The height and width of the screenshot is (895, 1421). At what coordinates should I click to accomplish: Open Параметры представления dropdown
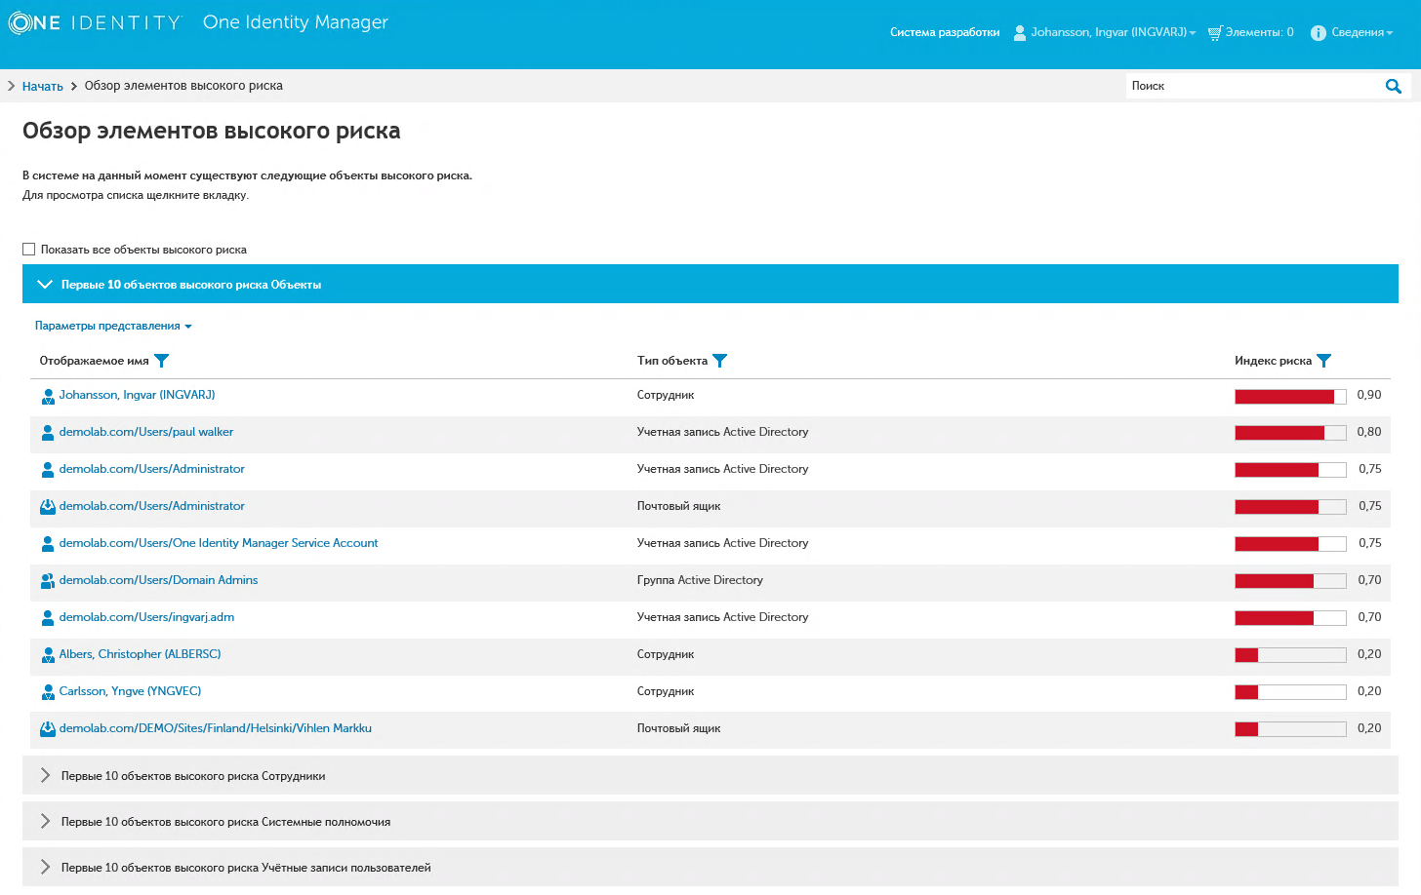coord(113,326)
